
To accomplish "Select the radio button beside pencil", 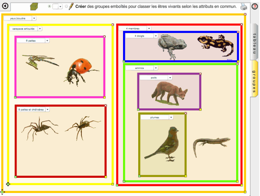I will (66, 7).
